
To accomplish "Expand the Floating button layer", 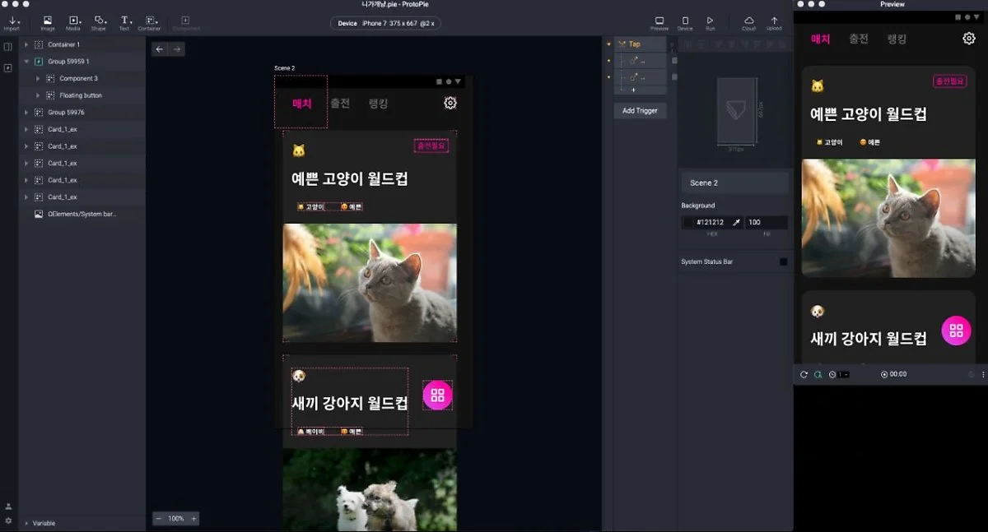I will point(38,95).
